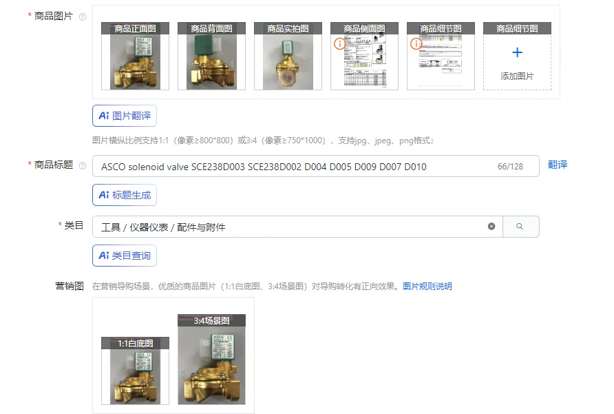The image size is (614, 414).
Task: Click the AI 标题生成 button
Action: click(125, 195)
